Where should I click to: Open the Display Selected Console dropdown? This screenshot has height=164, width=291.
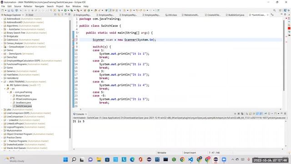point(272,113)
